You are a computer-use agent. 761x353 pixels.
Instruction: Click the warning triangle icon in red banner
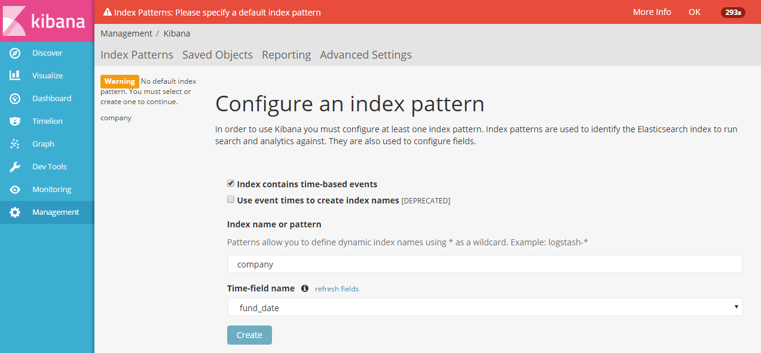click(x=108, y=12)
